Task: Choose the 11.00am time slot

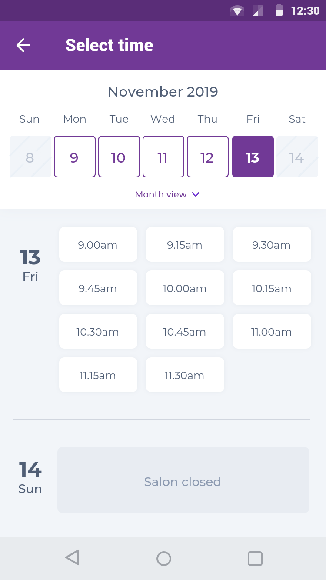Action: (272, 332)
